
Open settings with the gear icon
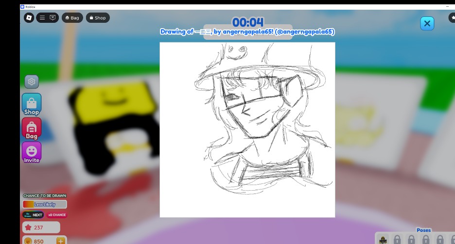point(32,81)
